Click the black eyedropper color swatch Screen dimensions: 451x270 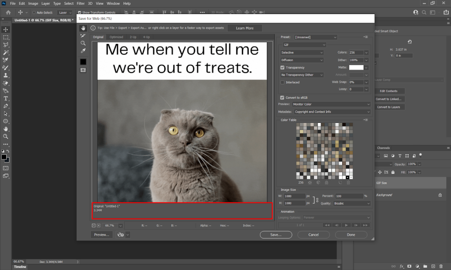[83, 62]
